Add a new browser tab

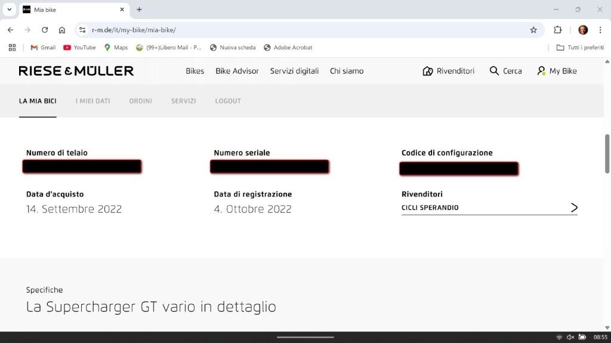pos(139,10)
